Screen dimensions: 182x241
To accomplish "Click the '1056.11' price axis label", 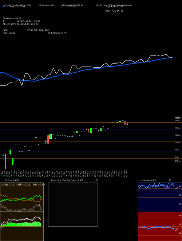I will click(x=178, y=128).
